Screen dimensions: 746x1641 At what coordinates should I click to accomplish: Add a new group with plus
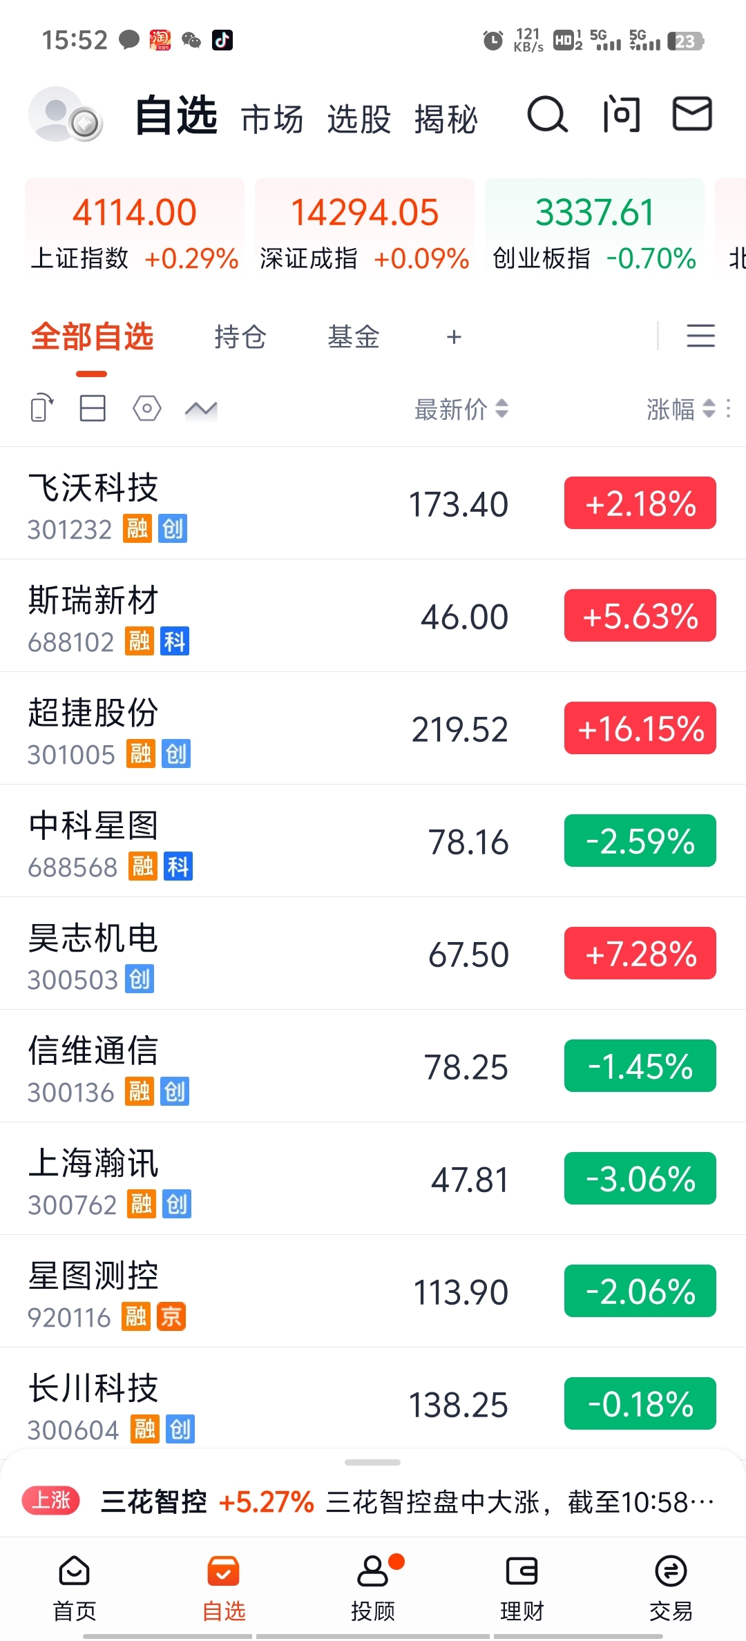(x=454, y=337)
